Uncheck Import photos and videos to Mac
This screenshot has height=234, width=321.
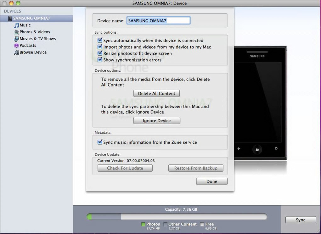pyautogui.click(x=100, y=47)
